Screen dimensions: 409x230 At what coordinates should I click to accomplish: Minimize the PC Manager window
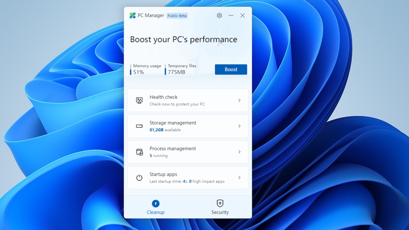[231, 15]
